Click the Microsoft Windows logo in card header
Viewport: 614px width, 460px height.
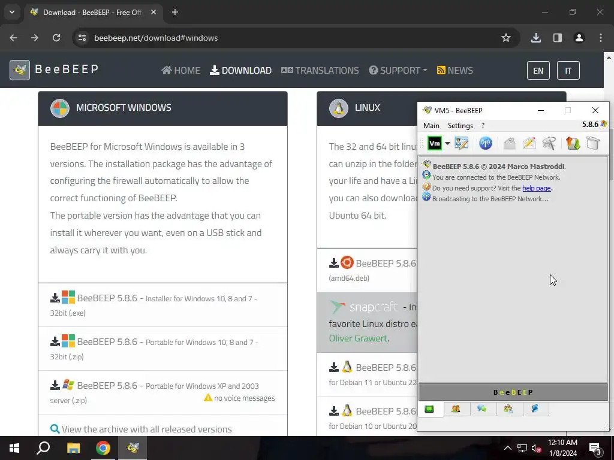click(x=60, y=108)
